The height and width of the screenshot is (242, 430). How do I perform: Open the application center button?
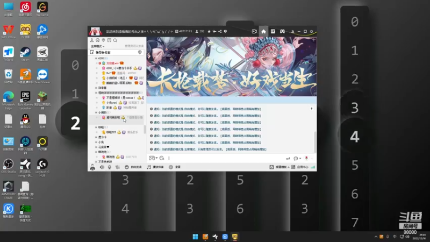pos(300,167)
